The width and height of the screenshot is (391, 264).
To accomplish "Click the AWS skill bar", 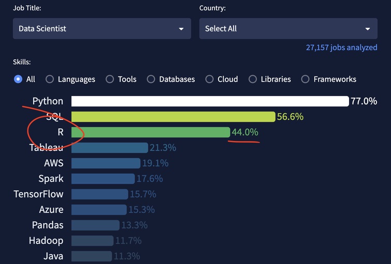I will pyautogui.click(x=106, y=163).
